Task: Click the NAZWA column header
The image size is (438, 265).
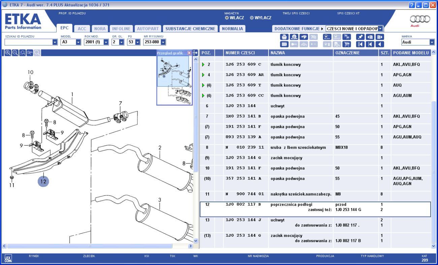Action: [301, 53]
